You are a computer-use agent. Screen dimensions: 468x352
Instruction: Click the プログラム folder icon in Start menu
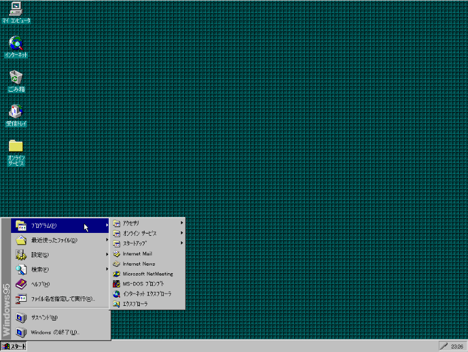pos(21,226)
